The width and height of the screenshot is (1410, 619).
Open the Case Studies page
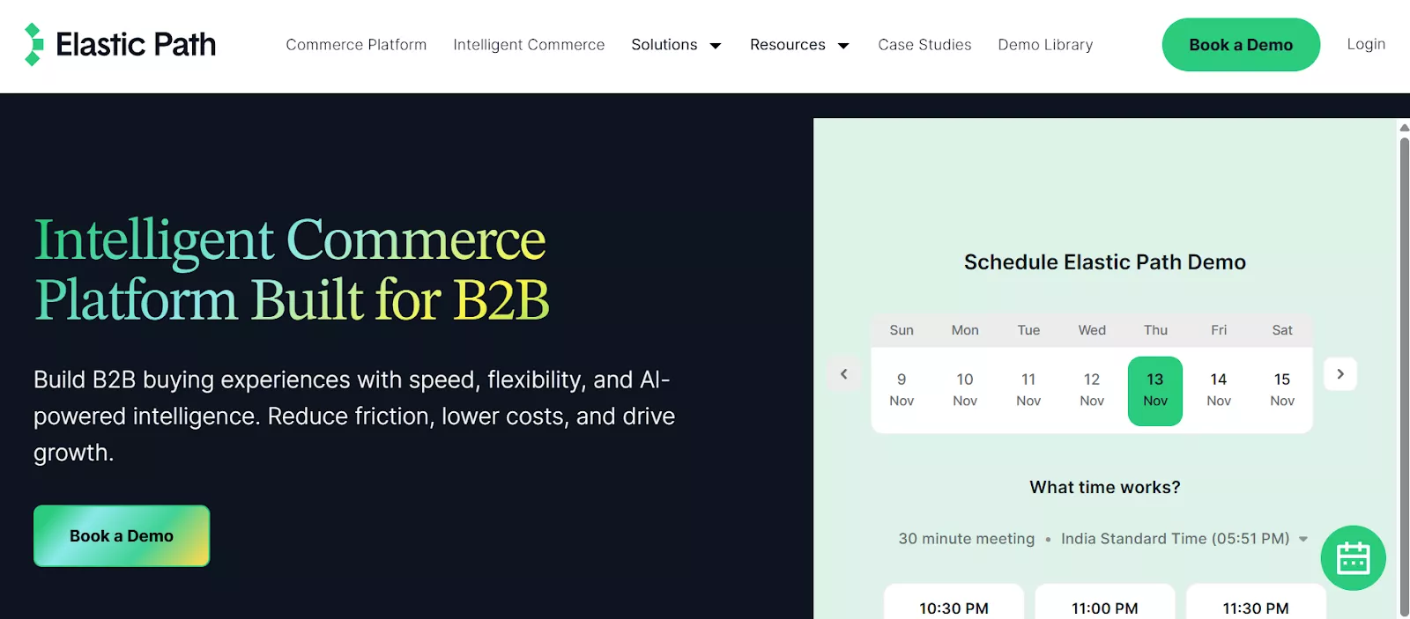click(924, 45)
